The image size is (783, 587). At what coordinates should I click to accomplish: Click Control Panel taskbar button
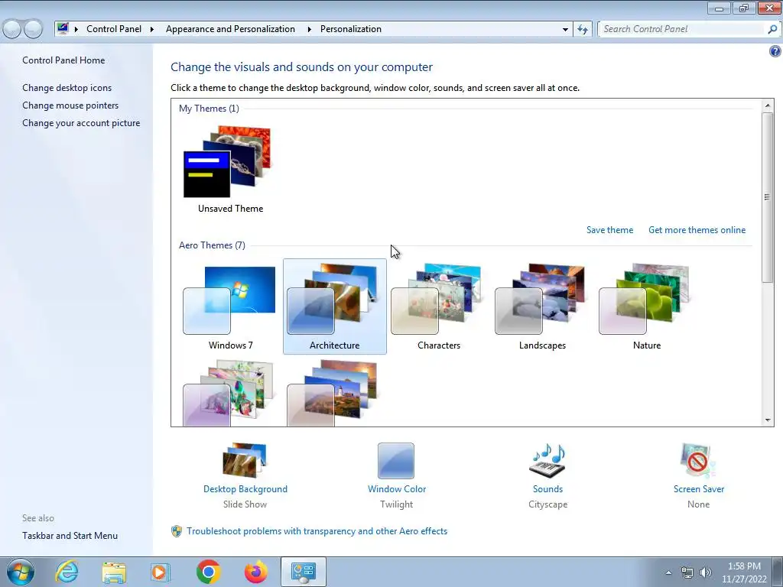303,572
